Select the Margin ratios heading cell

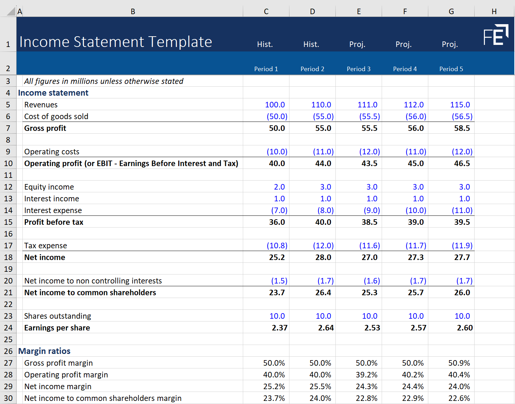click(44, 351)
